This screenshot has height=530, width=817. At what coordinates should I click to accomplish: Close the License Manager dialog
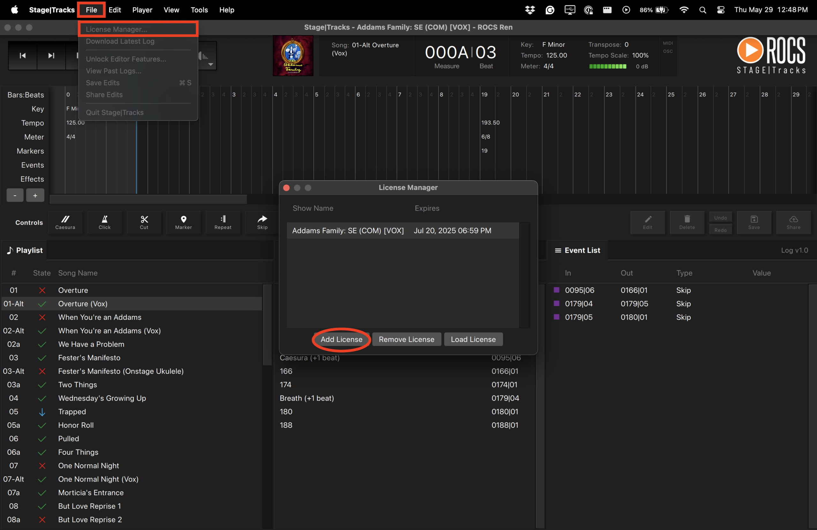tap(286, 188)
